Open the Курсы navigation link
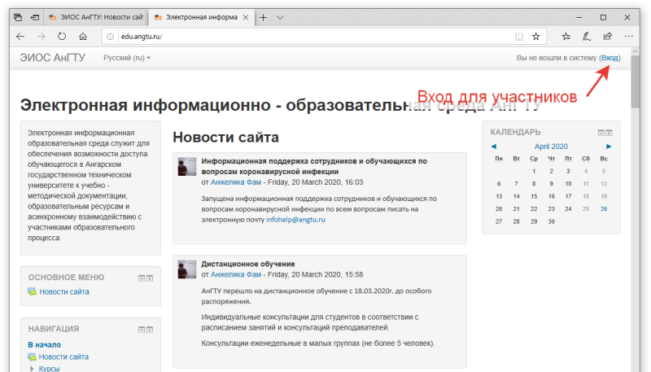 (49, 368)
